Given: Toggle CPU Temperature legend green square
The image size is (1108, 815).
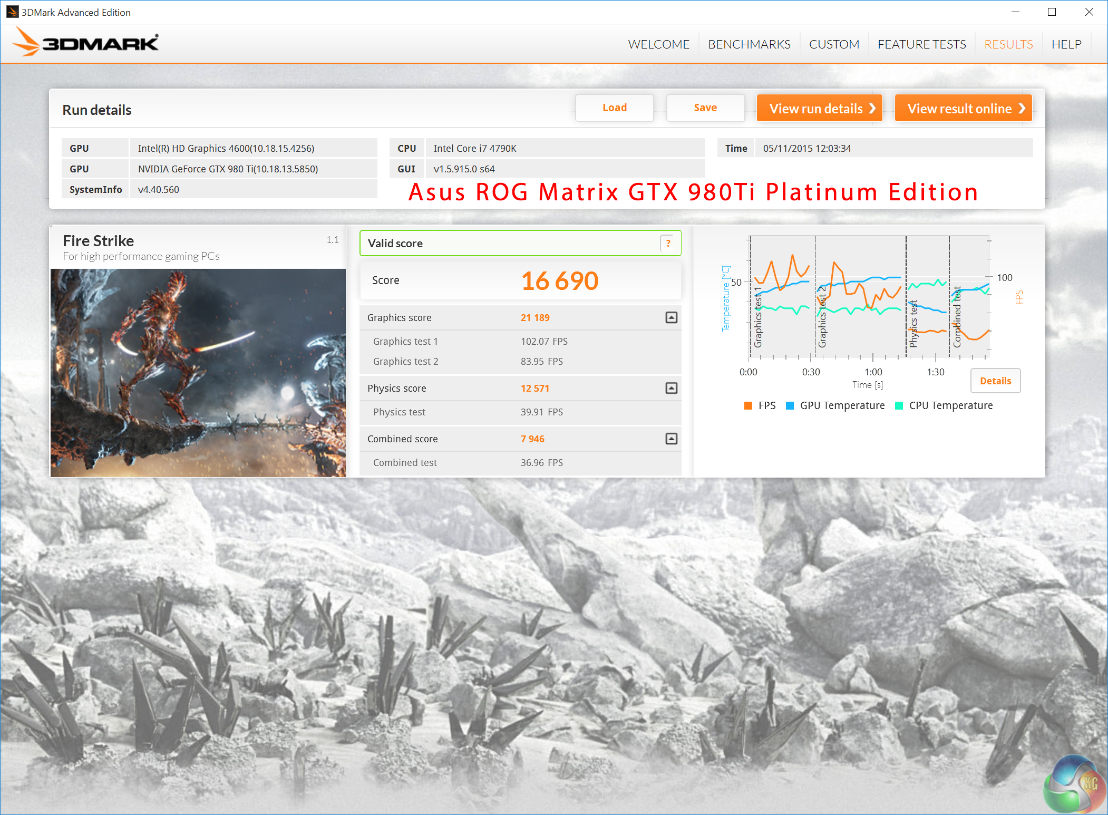Looking at the screenshot, I should pos(899,405).
